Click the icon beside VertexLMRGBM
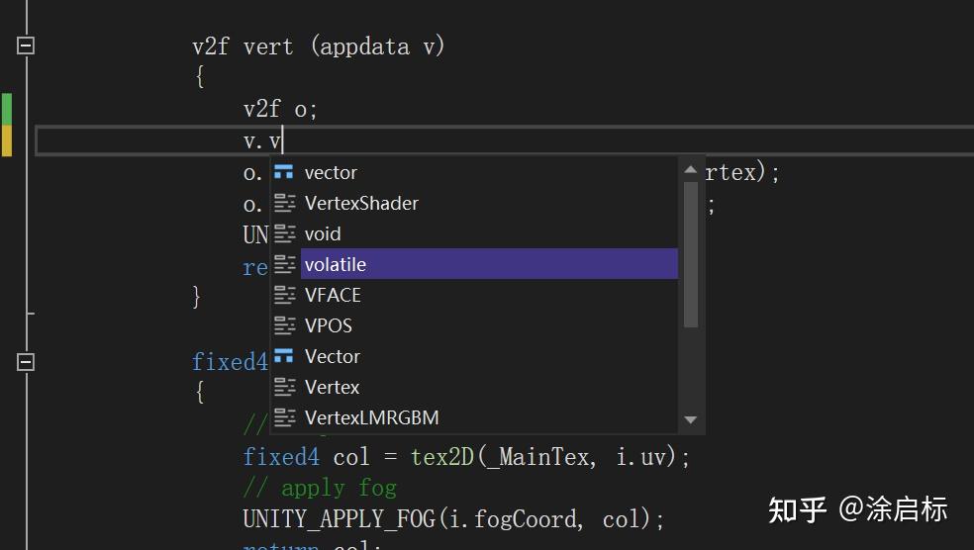This screenshot has height=550, width=974. (x=284, y=417)
